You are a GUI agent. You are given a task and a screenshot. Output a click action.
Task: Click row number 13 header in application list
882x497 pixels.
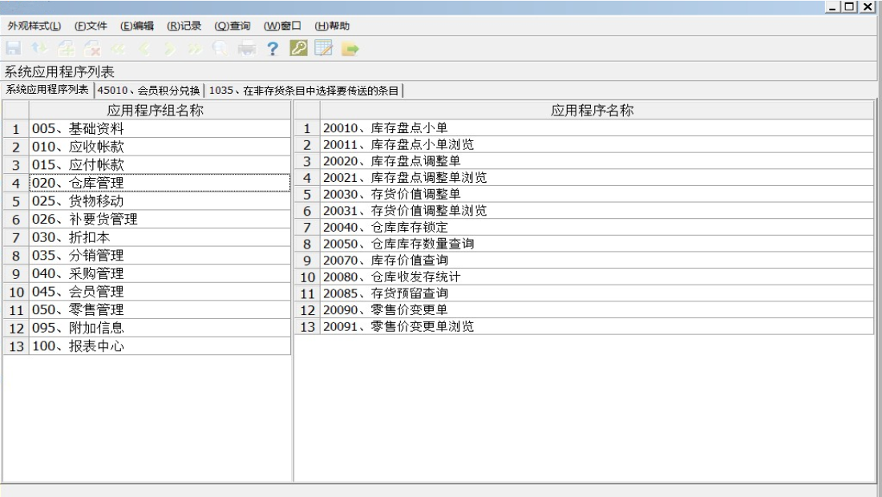click(307, 326)
